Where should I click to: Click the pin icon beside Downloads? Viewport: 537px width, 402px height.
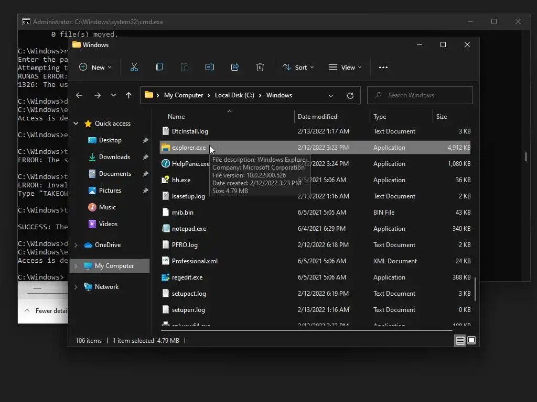click(x=146, y=157)
